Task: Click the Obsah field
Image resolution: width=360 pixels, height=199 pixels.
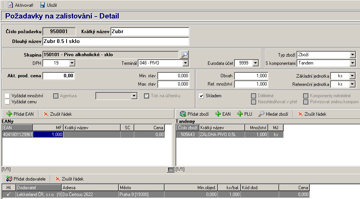Action: click(x=251, y=76)
